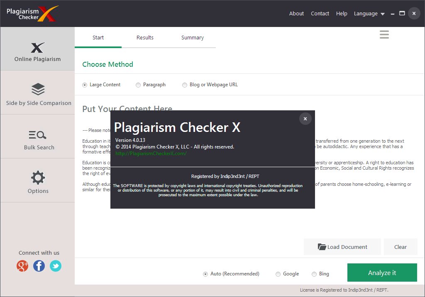Viewport: 425px width, 297px height.
Task: Switch to the Start tab
Action: (x=98, y=38)
